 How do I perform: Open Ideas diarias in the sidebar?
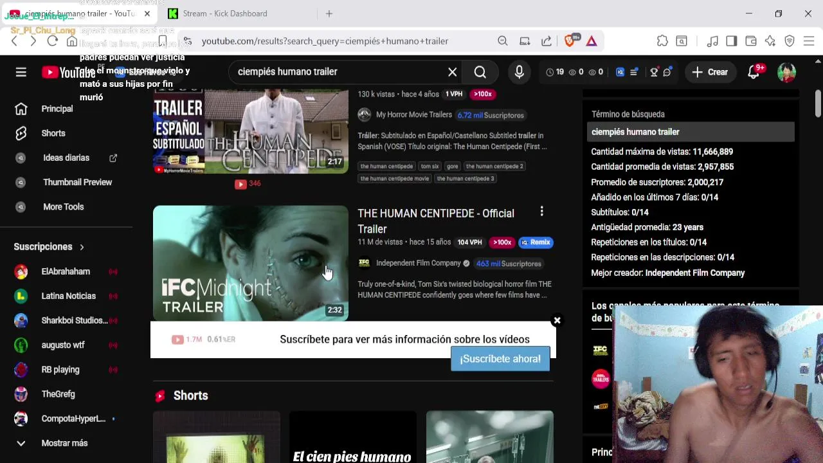tap(66, 158)
